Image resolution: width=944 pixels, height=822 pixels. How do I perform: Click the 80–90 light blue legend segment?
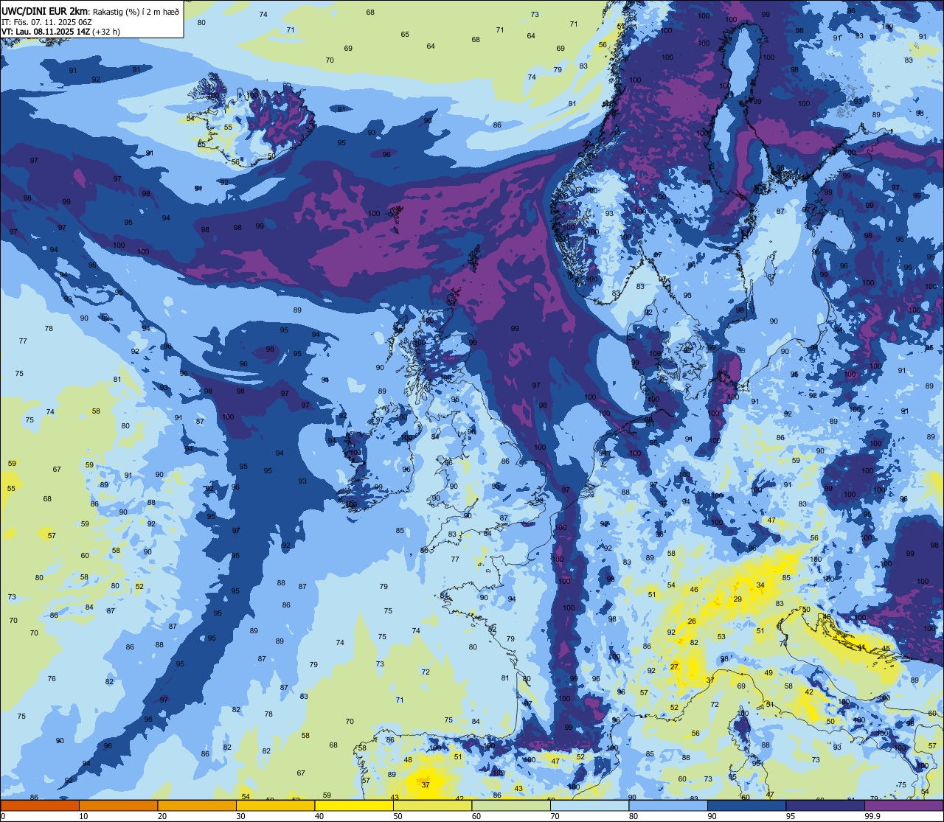pos(668,805)
